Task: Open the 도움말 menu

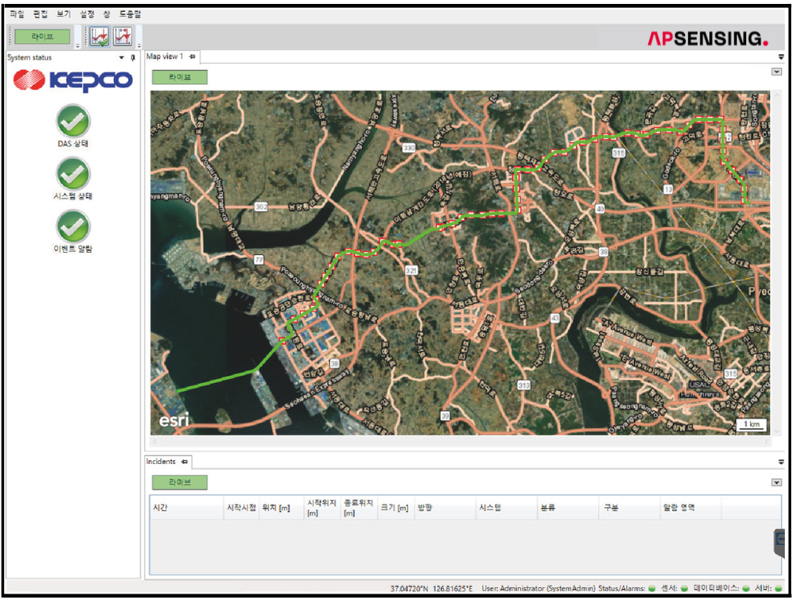Action: click(x=130, y=14)
